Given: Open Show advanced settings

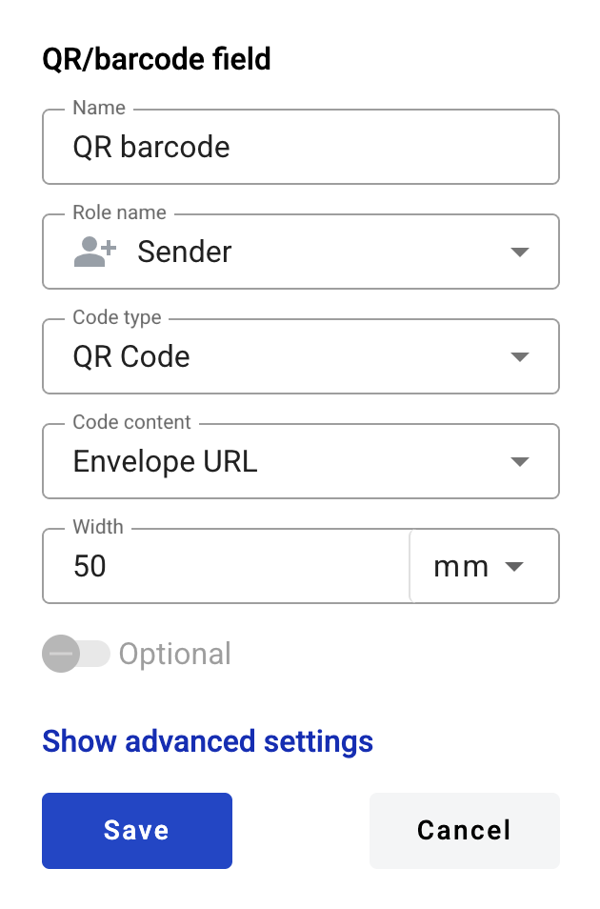Looking at the screenshot, I should click(x=208, y=741).
